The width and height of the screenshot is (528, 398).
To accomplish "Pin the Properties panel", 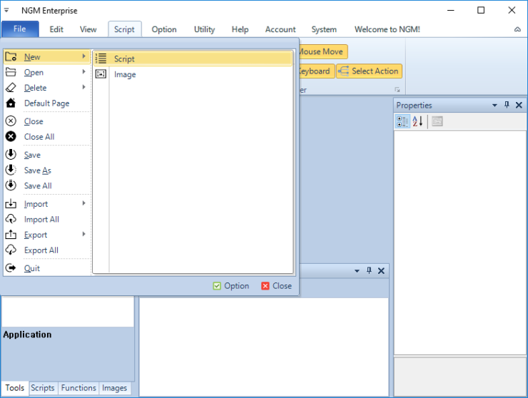I will click(x=507, y=105).
